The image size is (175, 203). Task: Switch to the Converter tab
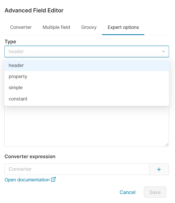(x=21, y=27)
